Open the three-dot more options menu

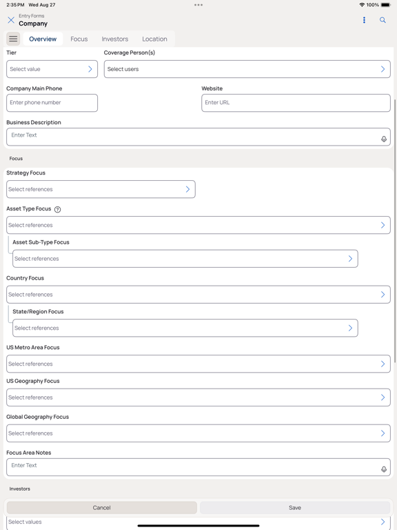pos(364,20)
